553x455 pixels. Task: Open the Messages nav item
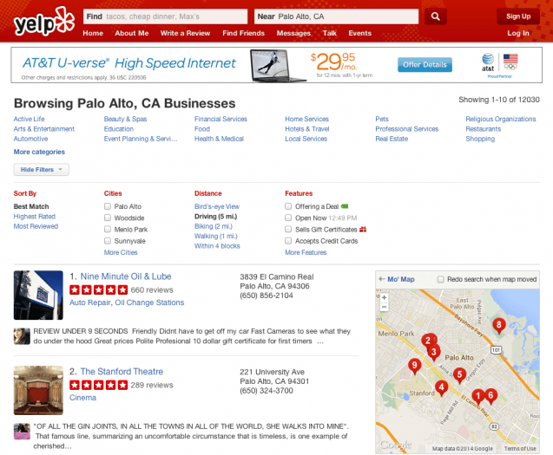coord(293,33)
